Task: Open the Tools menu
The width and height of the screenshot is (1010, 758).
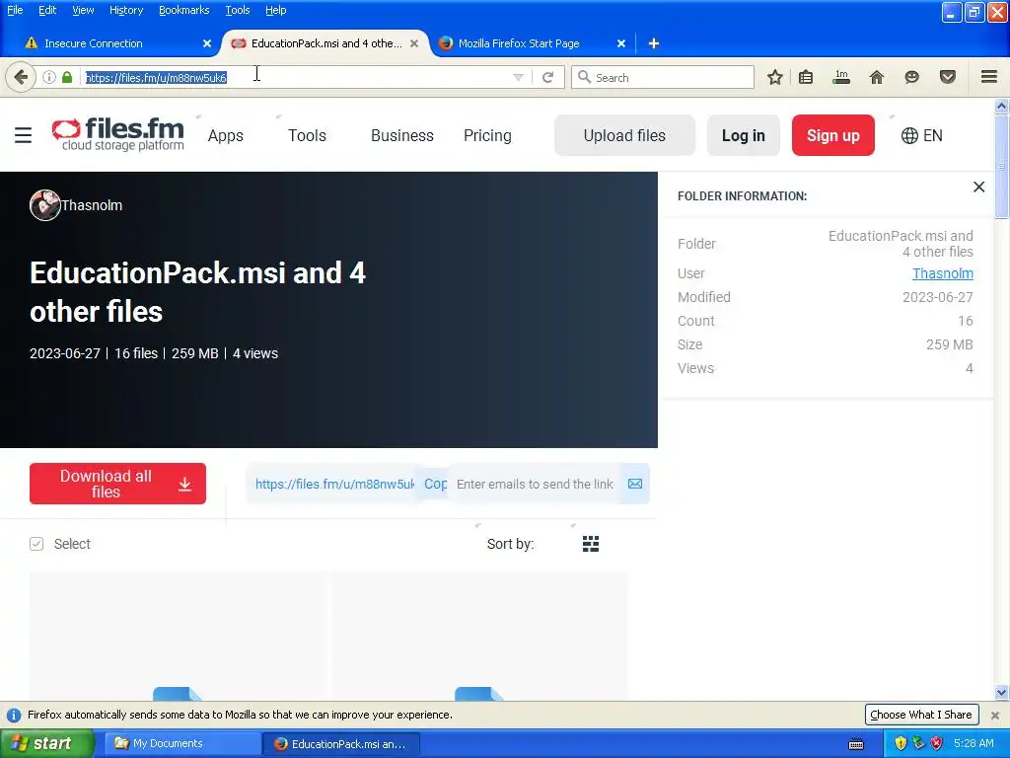Action: (x=237, y=10)
